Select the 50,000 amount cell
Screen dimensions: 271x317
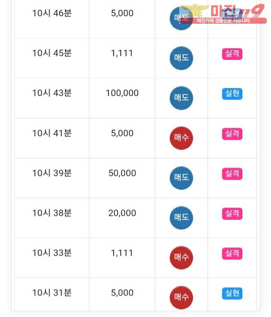[122, 178]
